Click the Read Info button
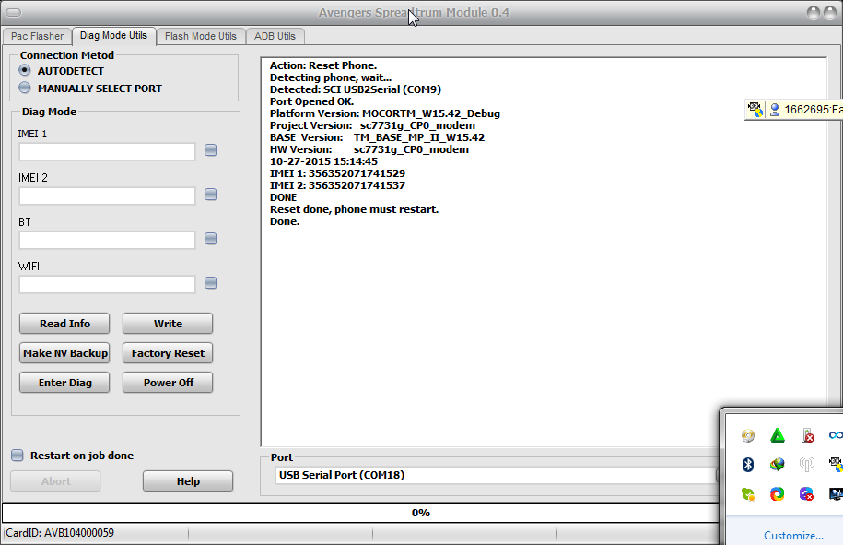The width and height of the screenshot is (843, 545). point(64,324)
